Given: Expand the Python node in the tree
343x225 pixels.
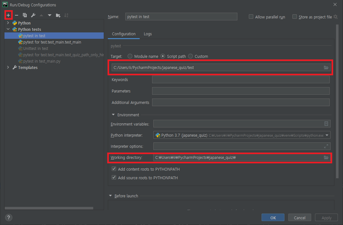Looking at the screenshot, I should pyautogui.click(x=8, y=23).
